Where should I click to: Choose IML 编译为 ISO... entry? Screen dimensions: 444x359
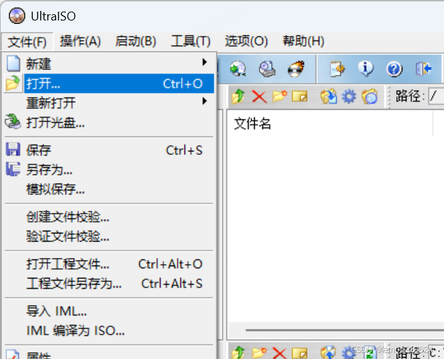(109, 330)
